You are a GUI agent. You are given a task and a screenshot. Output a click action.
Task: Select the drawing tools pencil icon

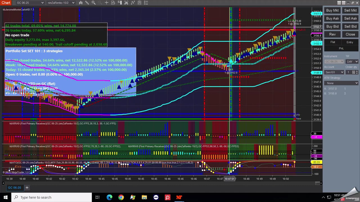pyautogui.click(x=87, y=3)
